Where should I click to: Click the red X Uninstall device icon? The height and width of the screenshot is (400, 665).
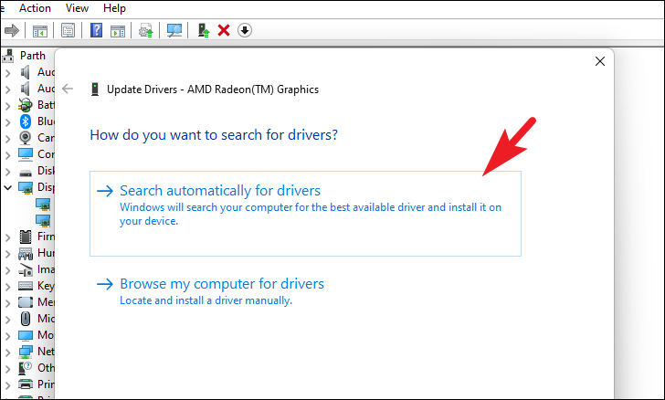click(x=224, y=30)
